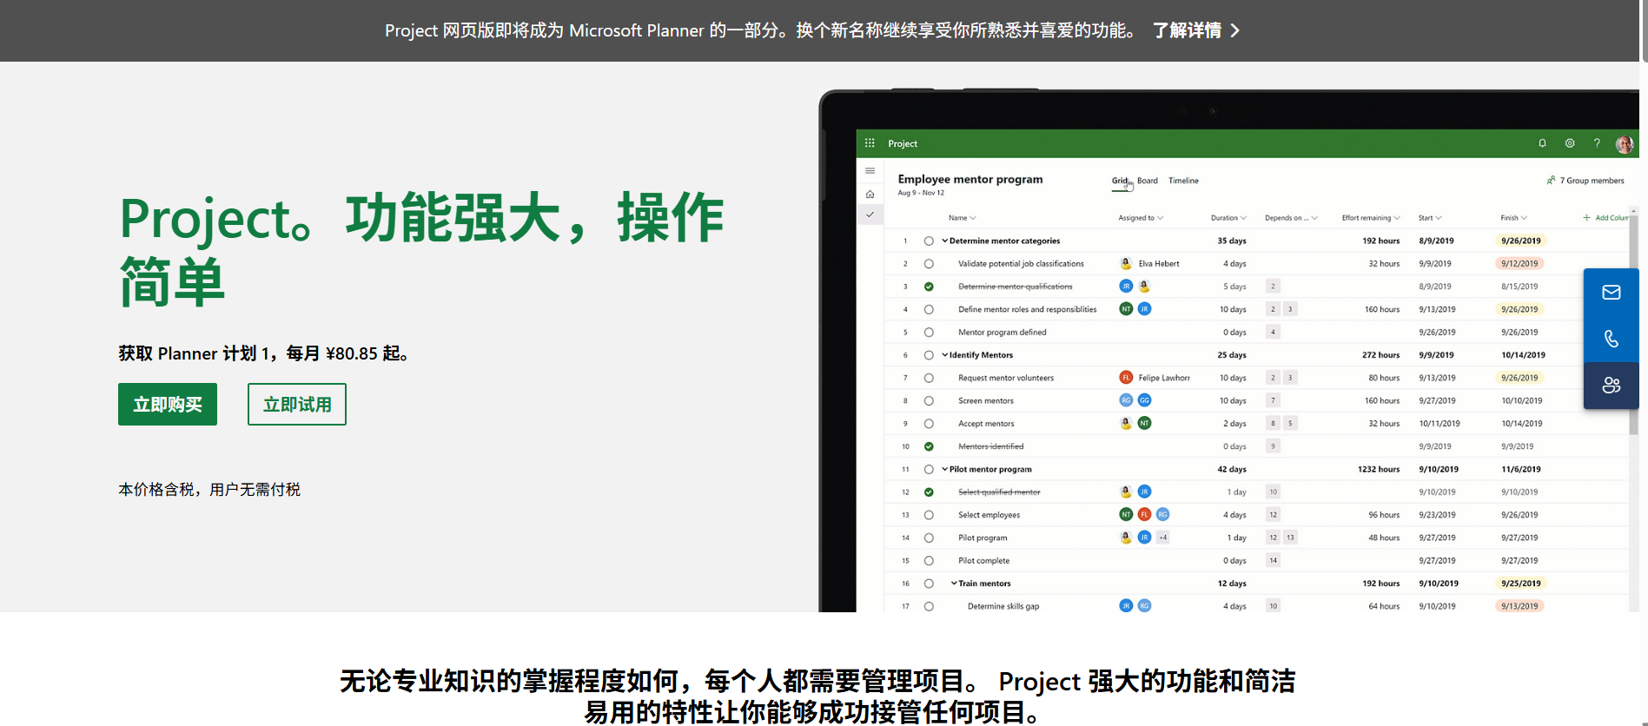Image resolution: width=1648 pixels, height=726 pixels.
Task: Click Employee mentor program title
Action: [970, 179]
